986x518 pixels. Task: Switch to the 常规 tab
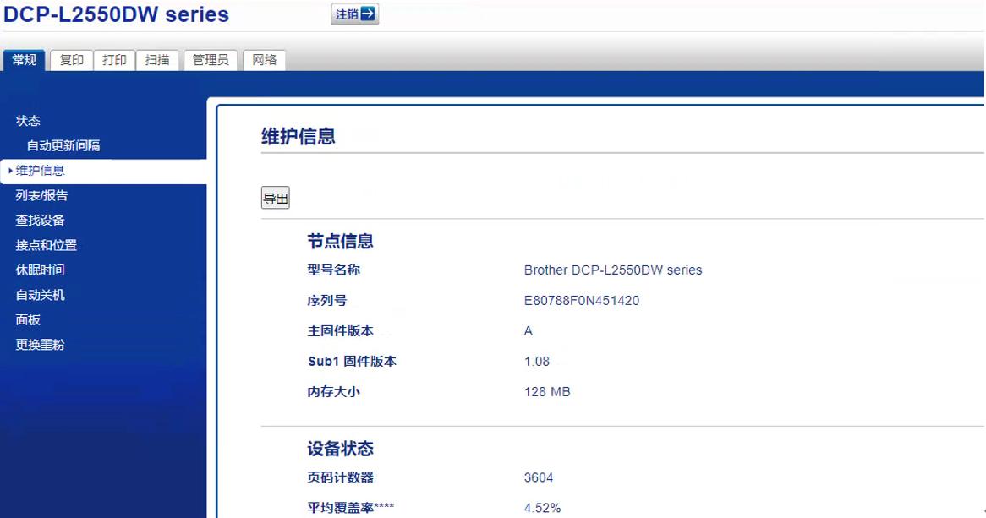pyautogui.click(x=24, y=60)
